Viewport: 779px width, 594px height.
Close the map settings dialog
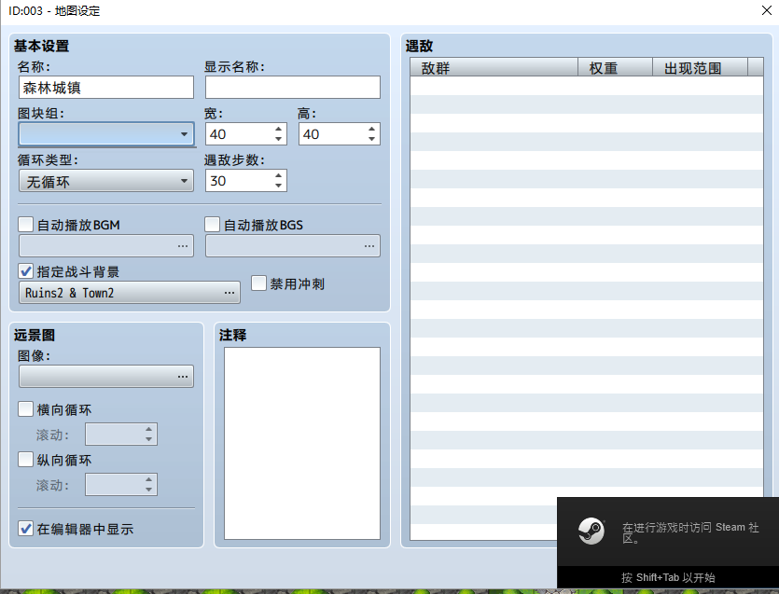(767, 10)
